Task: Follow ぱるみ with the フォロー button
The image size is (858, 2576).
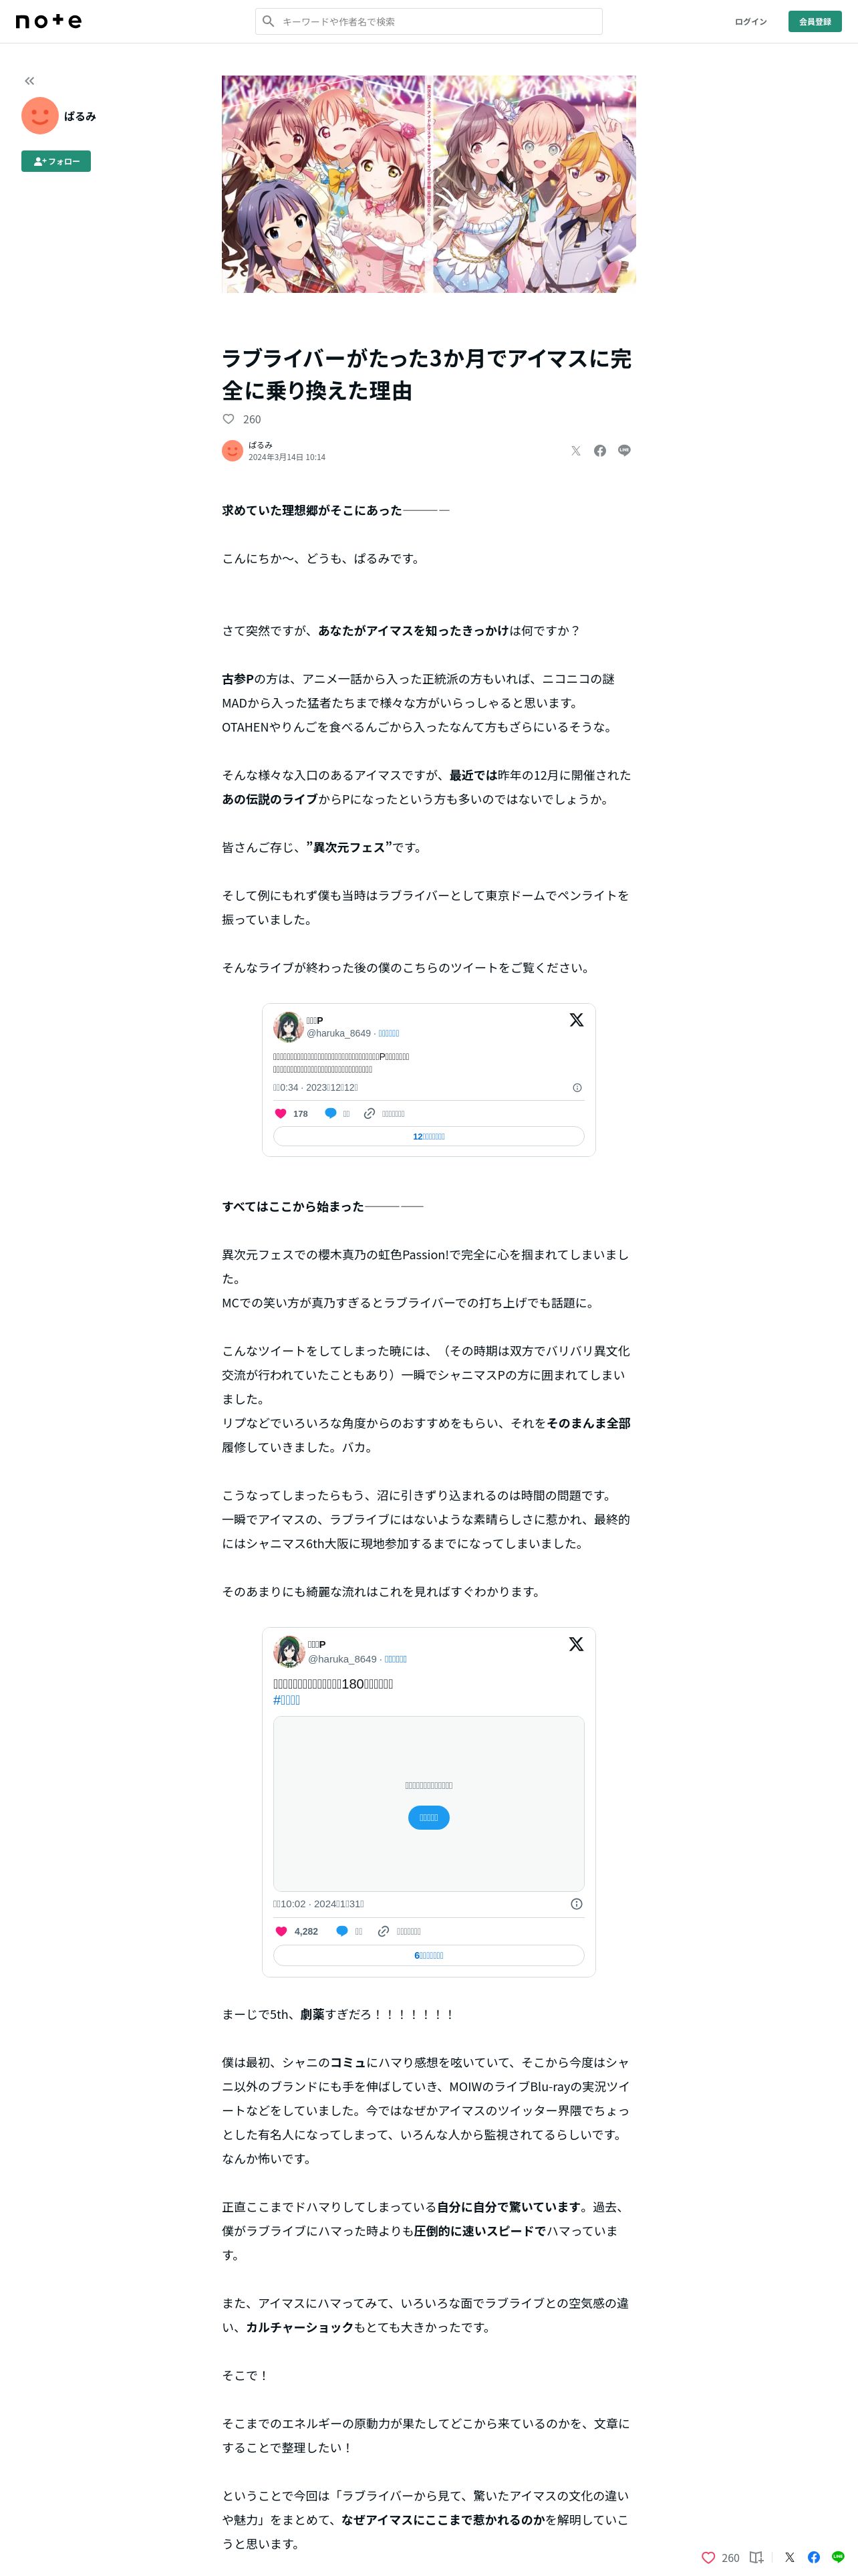Action: coord(56,161)
